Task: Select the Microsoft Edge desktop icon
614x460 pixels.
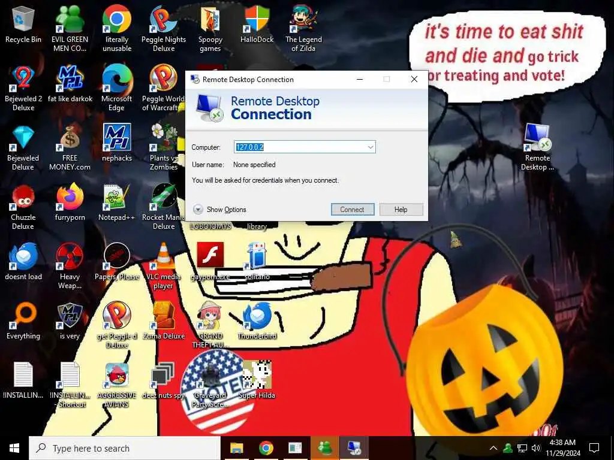Action: point(117,88)
